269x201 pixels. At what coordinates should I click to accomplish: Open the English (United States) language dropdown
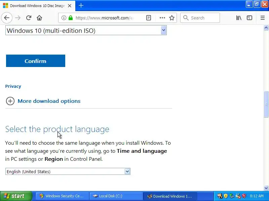[x=68, y=172]
